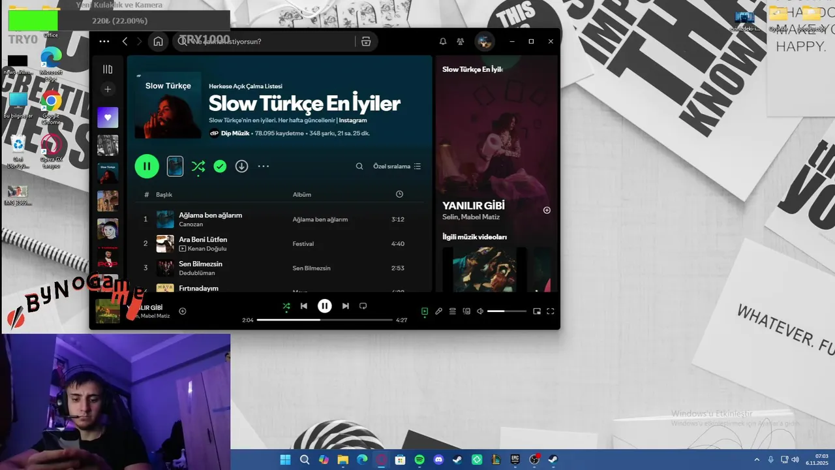Open artist Canozan link
Screen dimensions: 835x470
190,225
